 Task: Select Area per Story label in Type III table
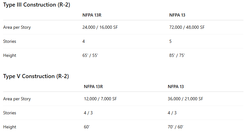tap(17, 27)
